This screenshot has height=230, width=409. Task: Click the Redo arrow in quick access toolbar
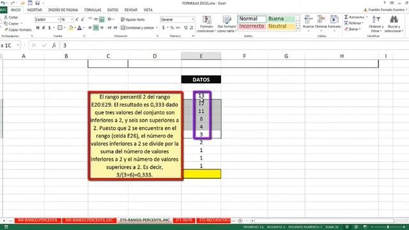[x=13, y=3]
